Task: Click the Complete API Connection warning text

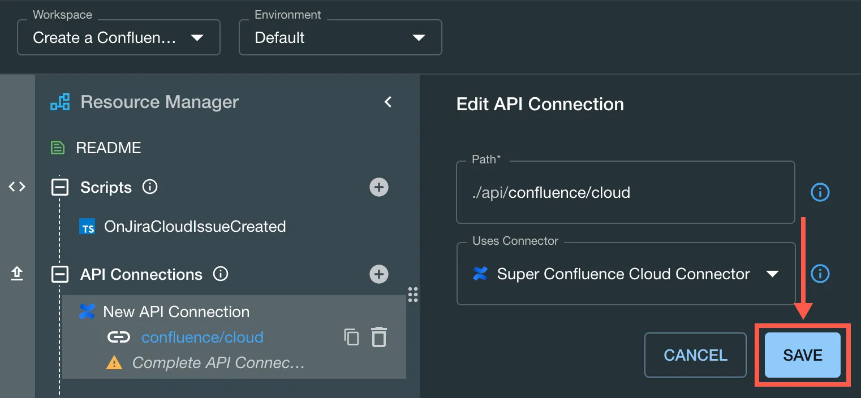Action: (x=218, y=362)
